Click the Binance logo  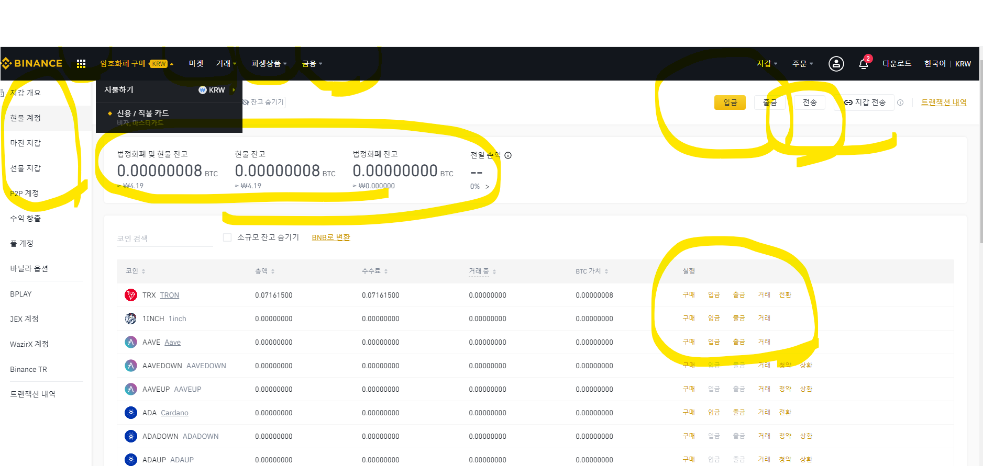tap(32, 63)
